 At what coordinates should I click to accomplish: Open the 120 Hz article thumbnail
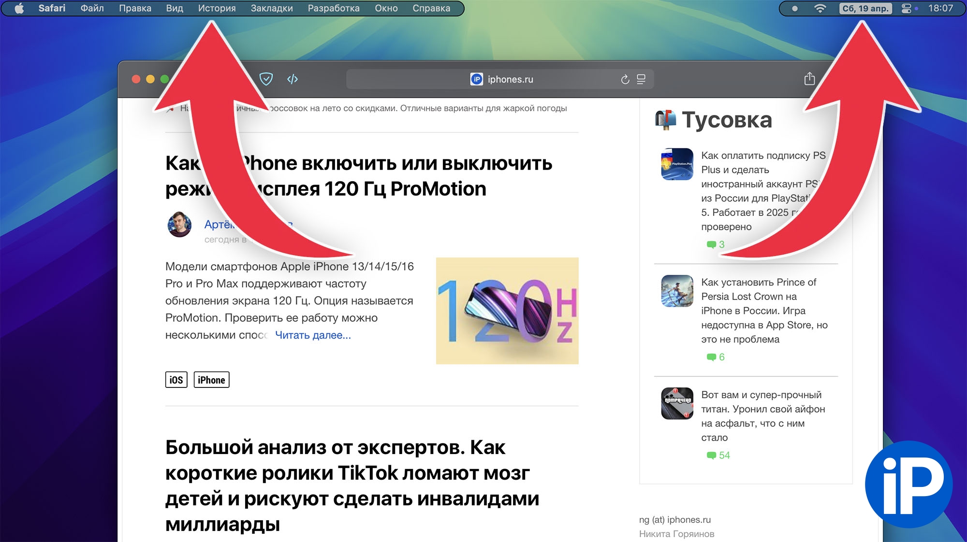[x=507, y=311]
